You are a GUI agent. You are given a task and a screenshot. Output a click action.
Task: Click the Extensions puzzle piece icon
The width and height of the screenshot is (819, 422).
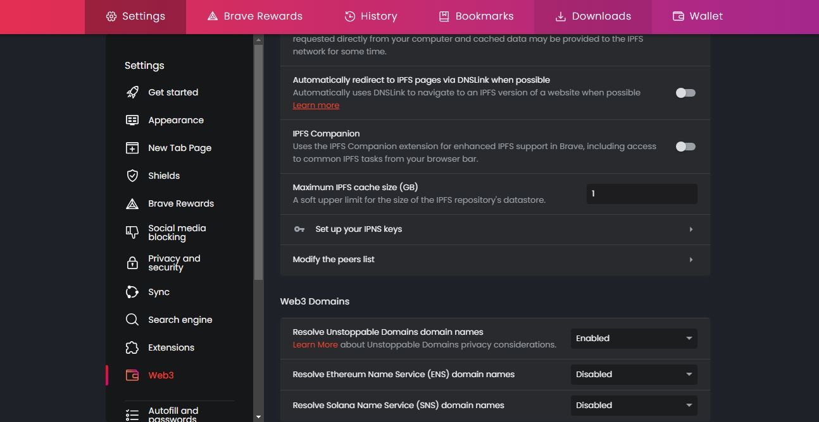click(x=132, y=347)
